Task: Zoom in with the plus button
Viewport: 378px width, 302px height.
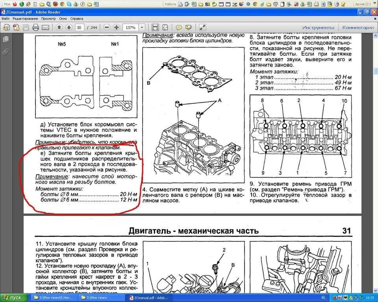Action: [117, 28]
